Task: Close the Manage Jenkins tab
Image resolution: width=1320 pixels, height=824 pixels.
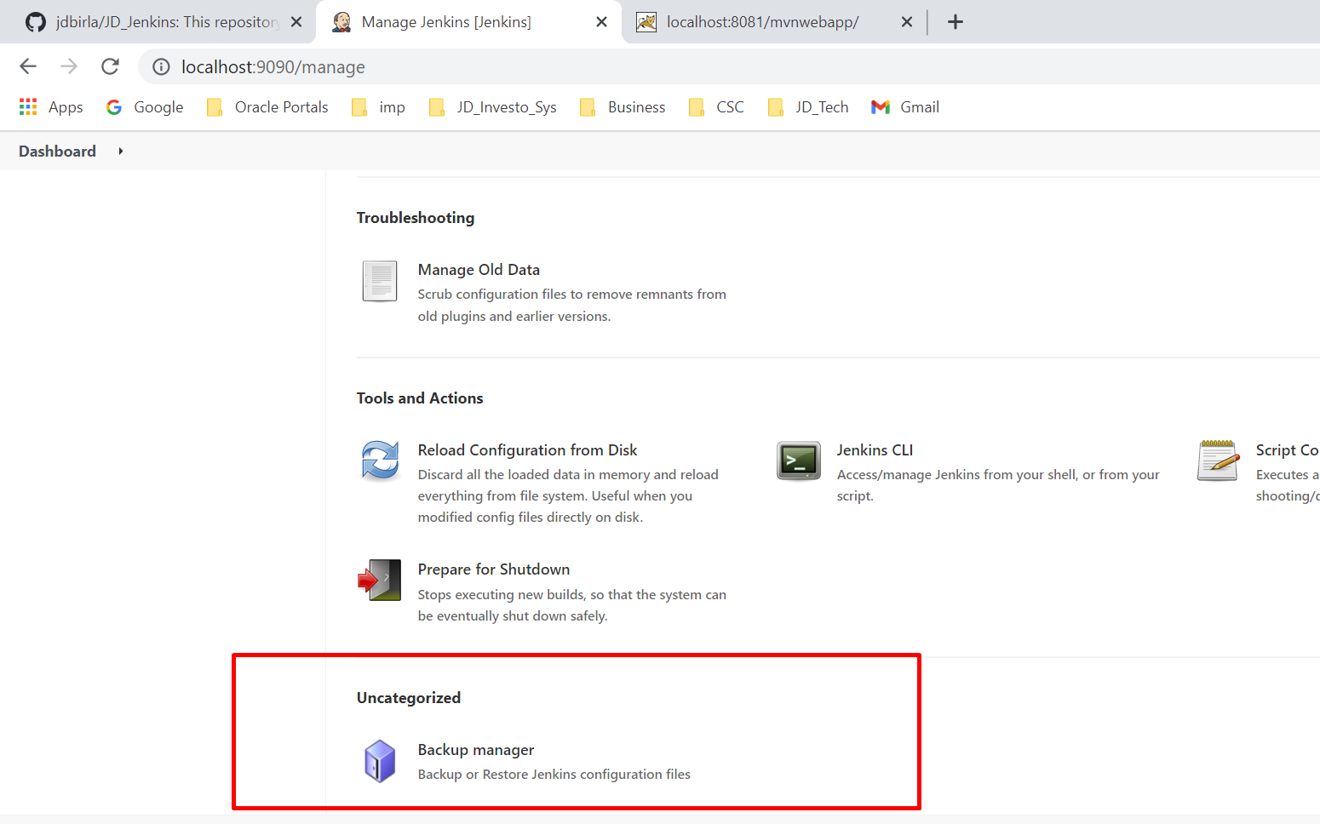Action: 602,22
